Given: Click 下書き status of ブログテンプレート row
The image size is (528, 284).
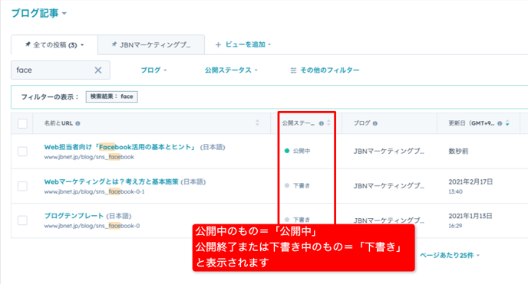Looking at the screenshot, I should pyautogui.click(x=298, y=220).
